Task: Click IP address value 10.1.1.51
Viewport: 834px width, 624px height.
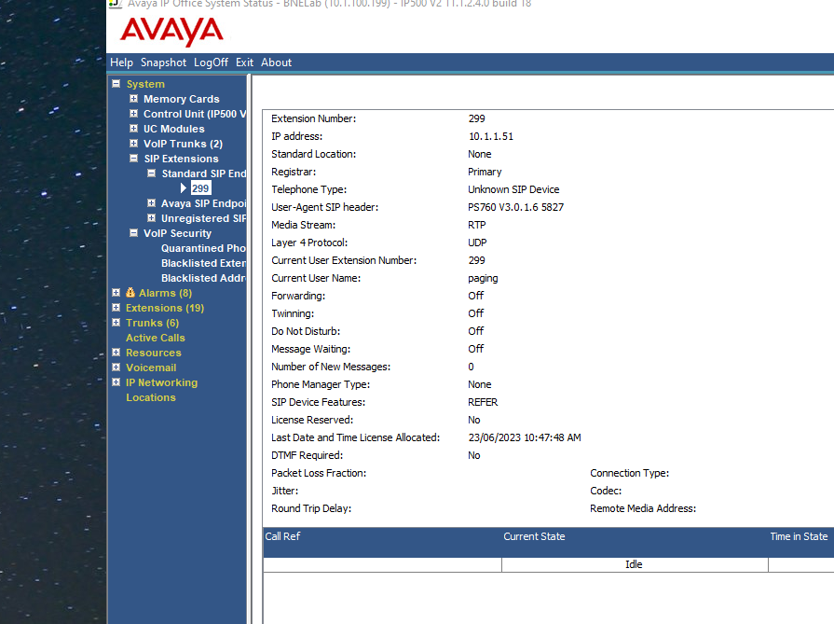Action: (x=490, y=136)
